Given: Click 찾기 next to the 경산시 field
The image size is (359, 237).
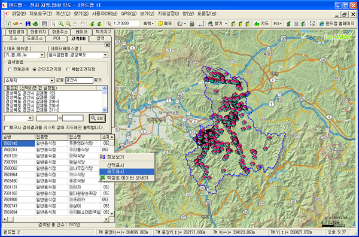Looking at the screenshot, I should tap(98, 80).
